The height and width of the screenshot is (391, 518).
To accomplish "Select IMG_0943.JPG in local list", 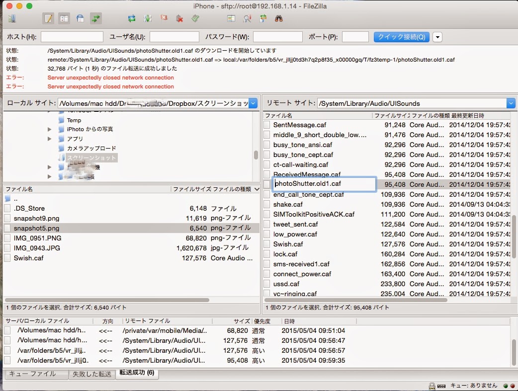I will (x=131, y=248).
